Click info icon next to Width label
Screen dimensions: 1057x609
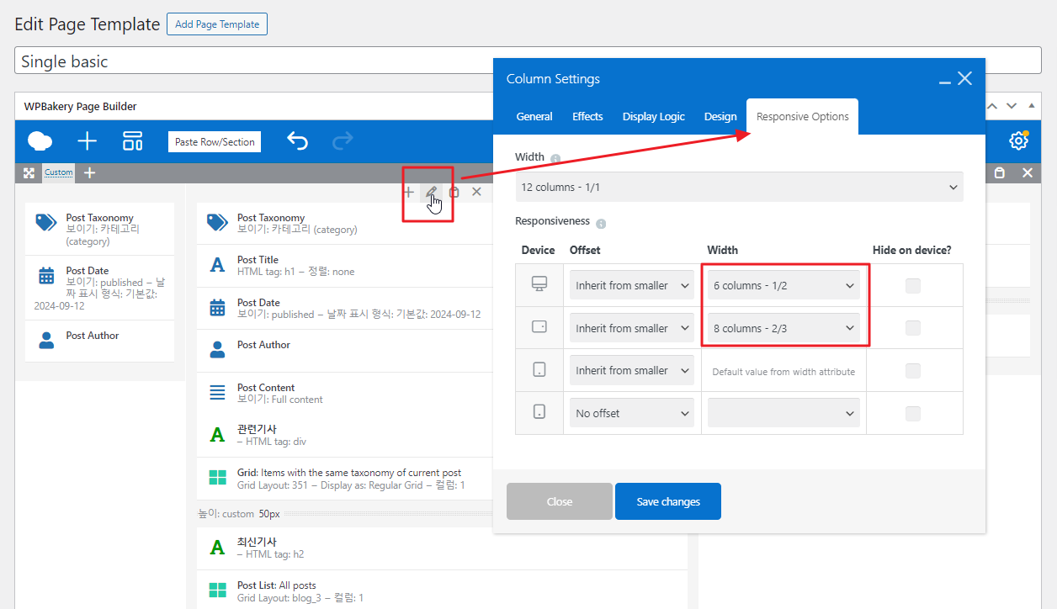[555, 158]
